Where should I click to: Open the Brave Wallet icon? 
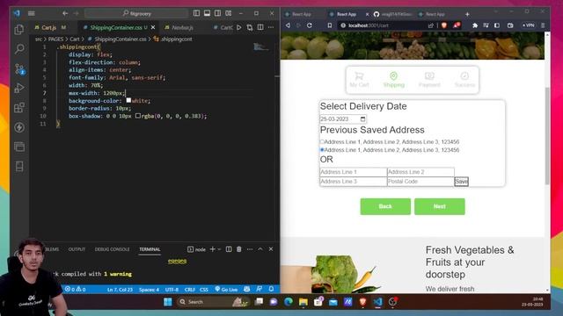(510, 25)
